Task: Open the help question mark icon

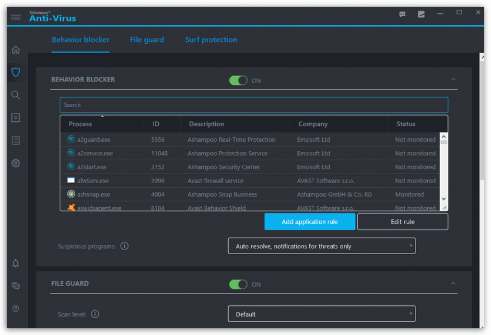Action: 16,308
